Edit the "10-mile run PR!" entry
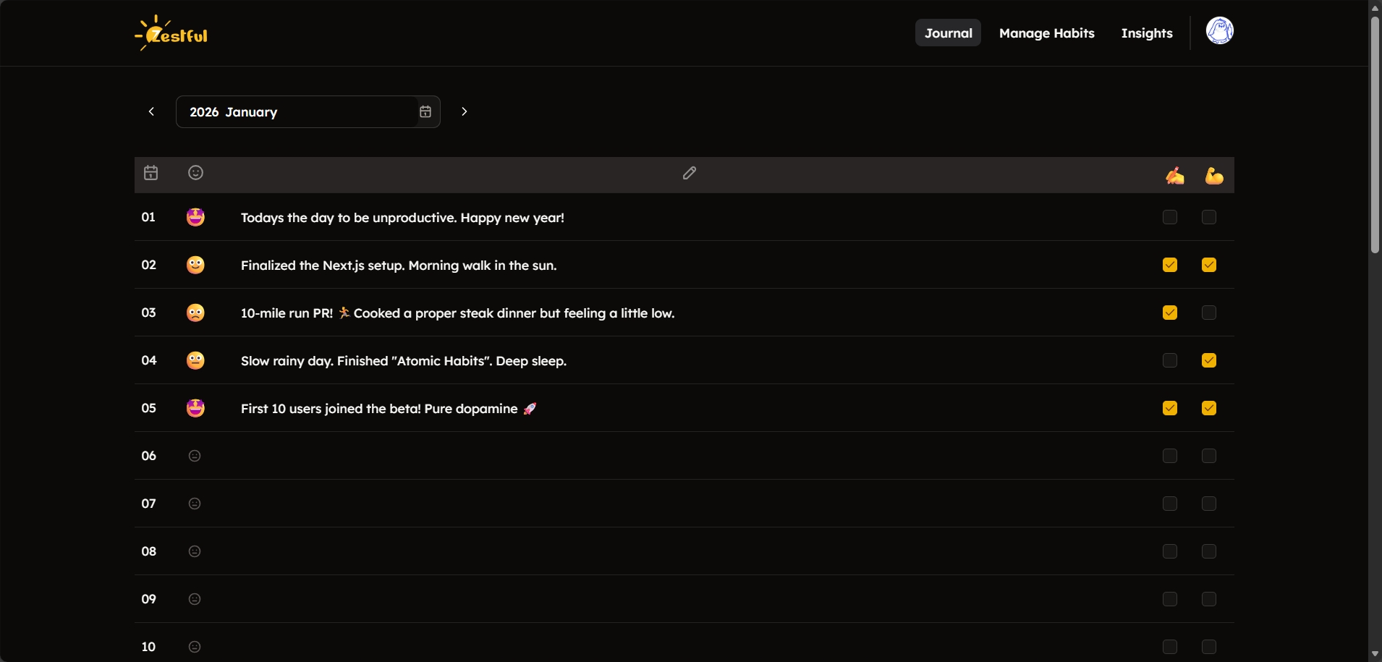1382x662 pixels. [x=457, y=313]
